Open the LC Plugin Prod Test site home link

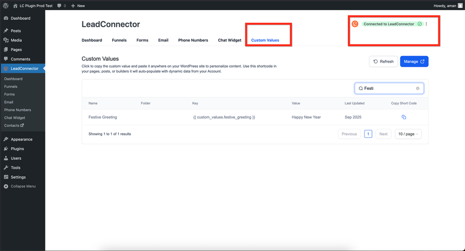[x=33, y=6]
